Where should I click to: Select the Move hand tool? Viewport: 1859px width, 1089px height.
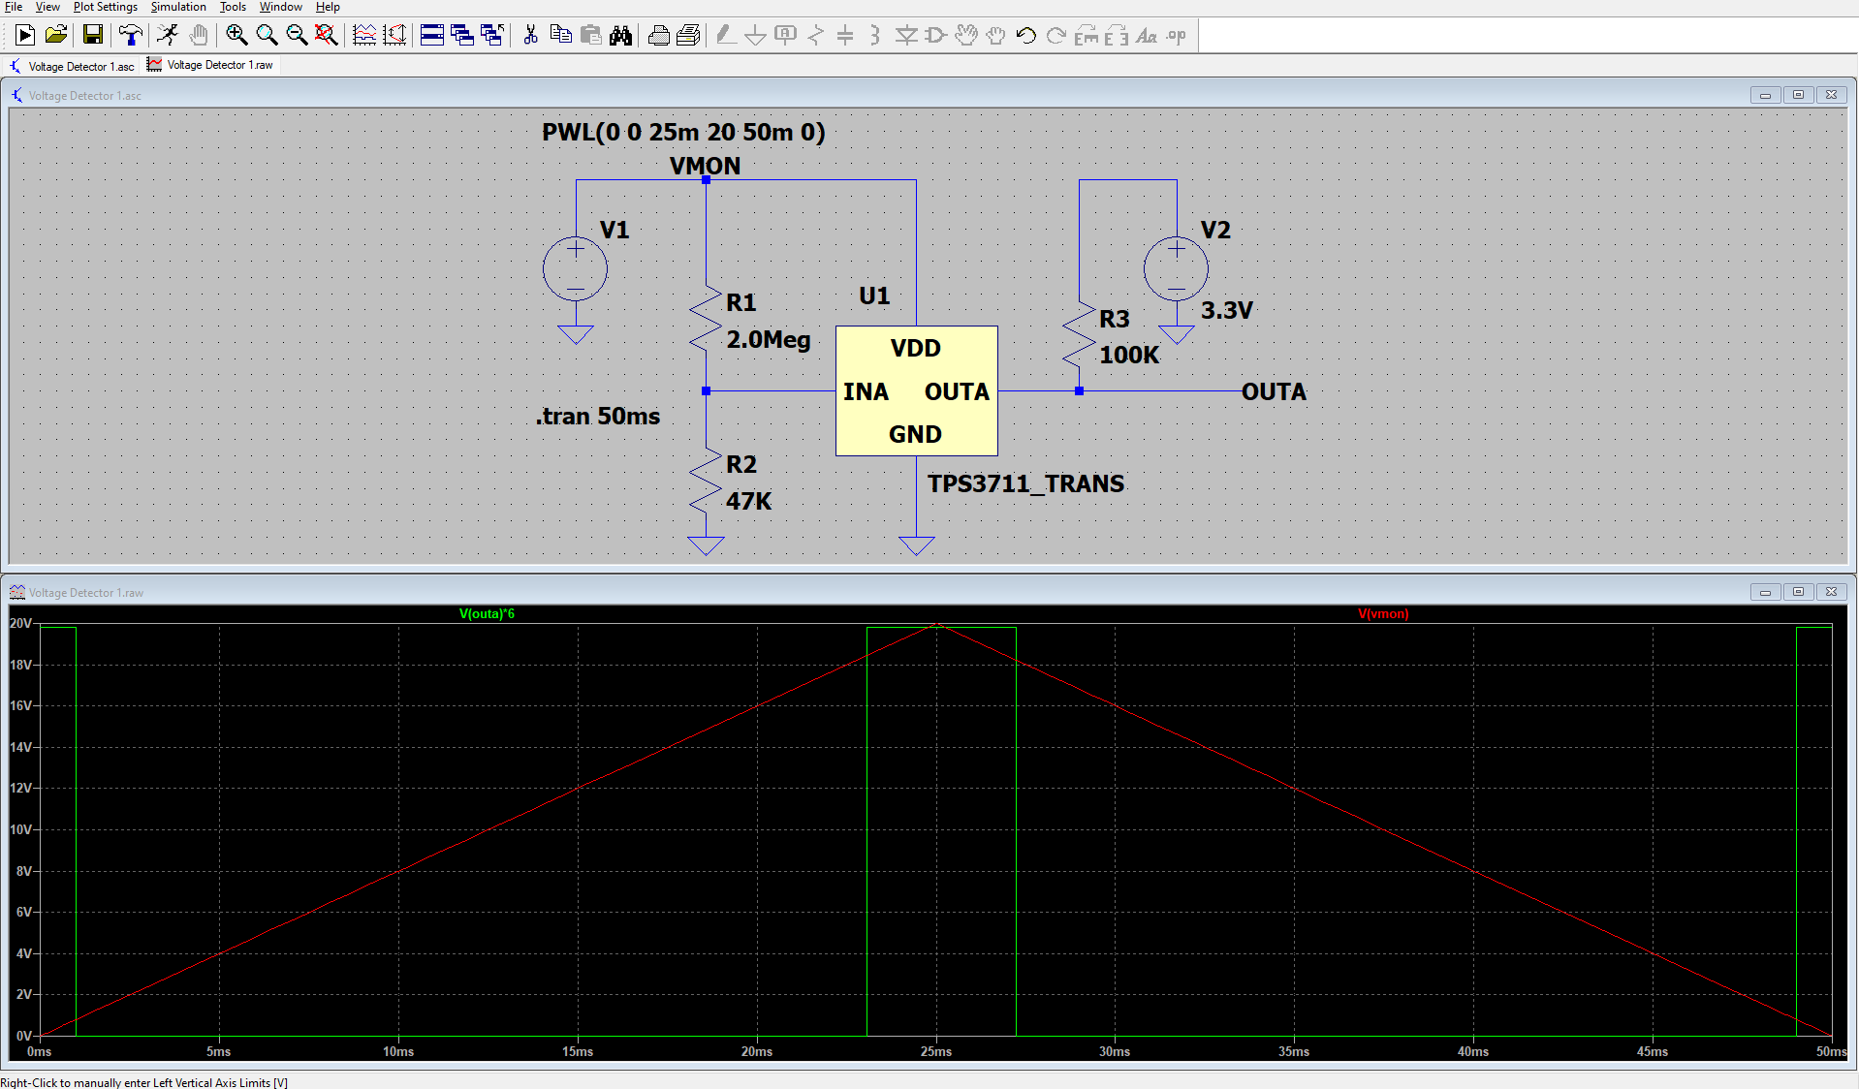[x=966, y=36]
